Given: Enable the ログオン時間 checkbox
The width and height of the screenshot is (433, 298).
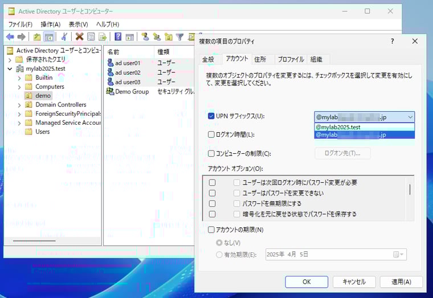Looking at the screenshot, I should tap(211, 134).
